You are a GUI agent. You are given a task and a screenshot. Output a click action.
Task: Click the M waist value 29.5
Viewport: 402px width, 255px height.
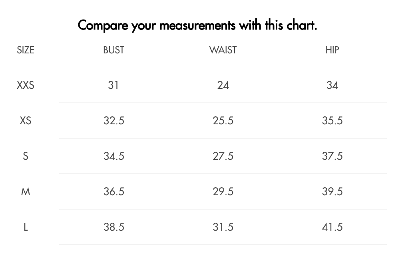[223, 192]
